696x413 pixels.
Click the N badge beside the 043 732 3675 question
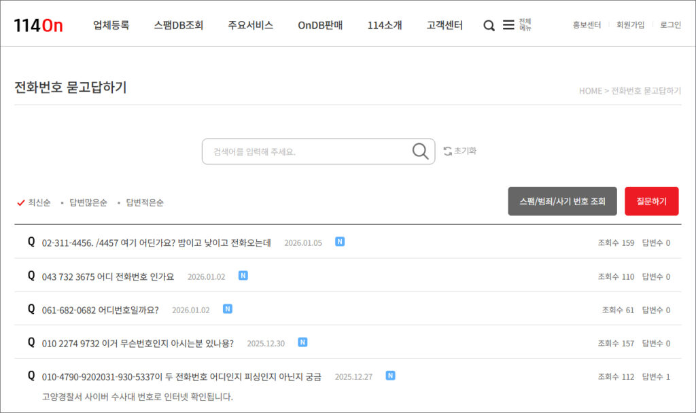(x=243, y=276)
